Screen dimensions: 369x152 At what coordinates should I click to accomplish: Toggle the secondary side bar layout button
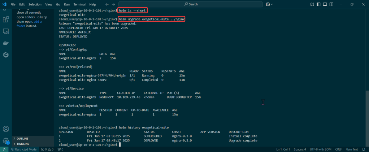(x=331, y=4)
